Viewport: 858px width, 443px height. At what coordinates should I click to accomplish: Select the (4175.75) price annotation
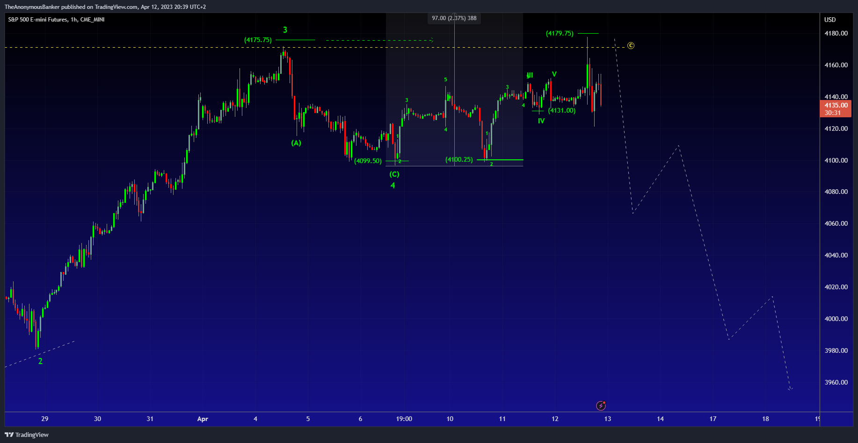coord(258,40)
